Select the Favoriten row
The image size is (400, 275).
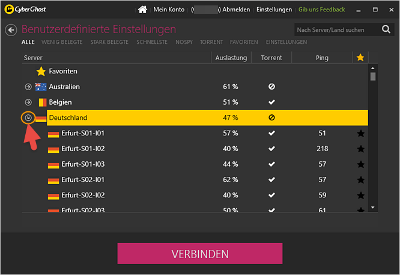coord(195,71)
